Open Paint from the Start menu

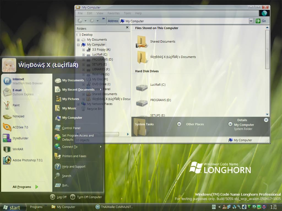tap(16, 105)
